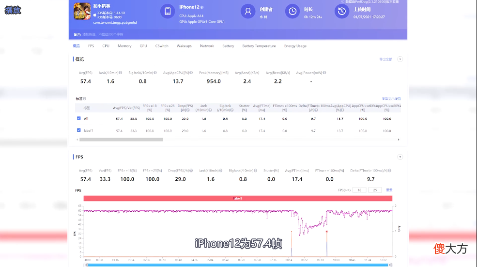Go to the Battery tab
Image resolution: width=477 pixels, height=267 pixels.
coord(228,46)
